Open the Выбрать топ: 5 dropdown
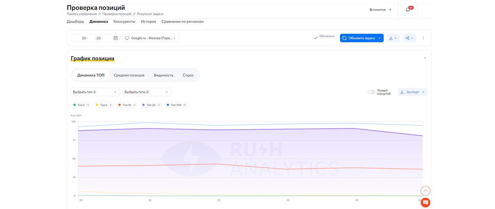 [95, 92]
